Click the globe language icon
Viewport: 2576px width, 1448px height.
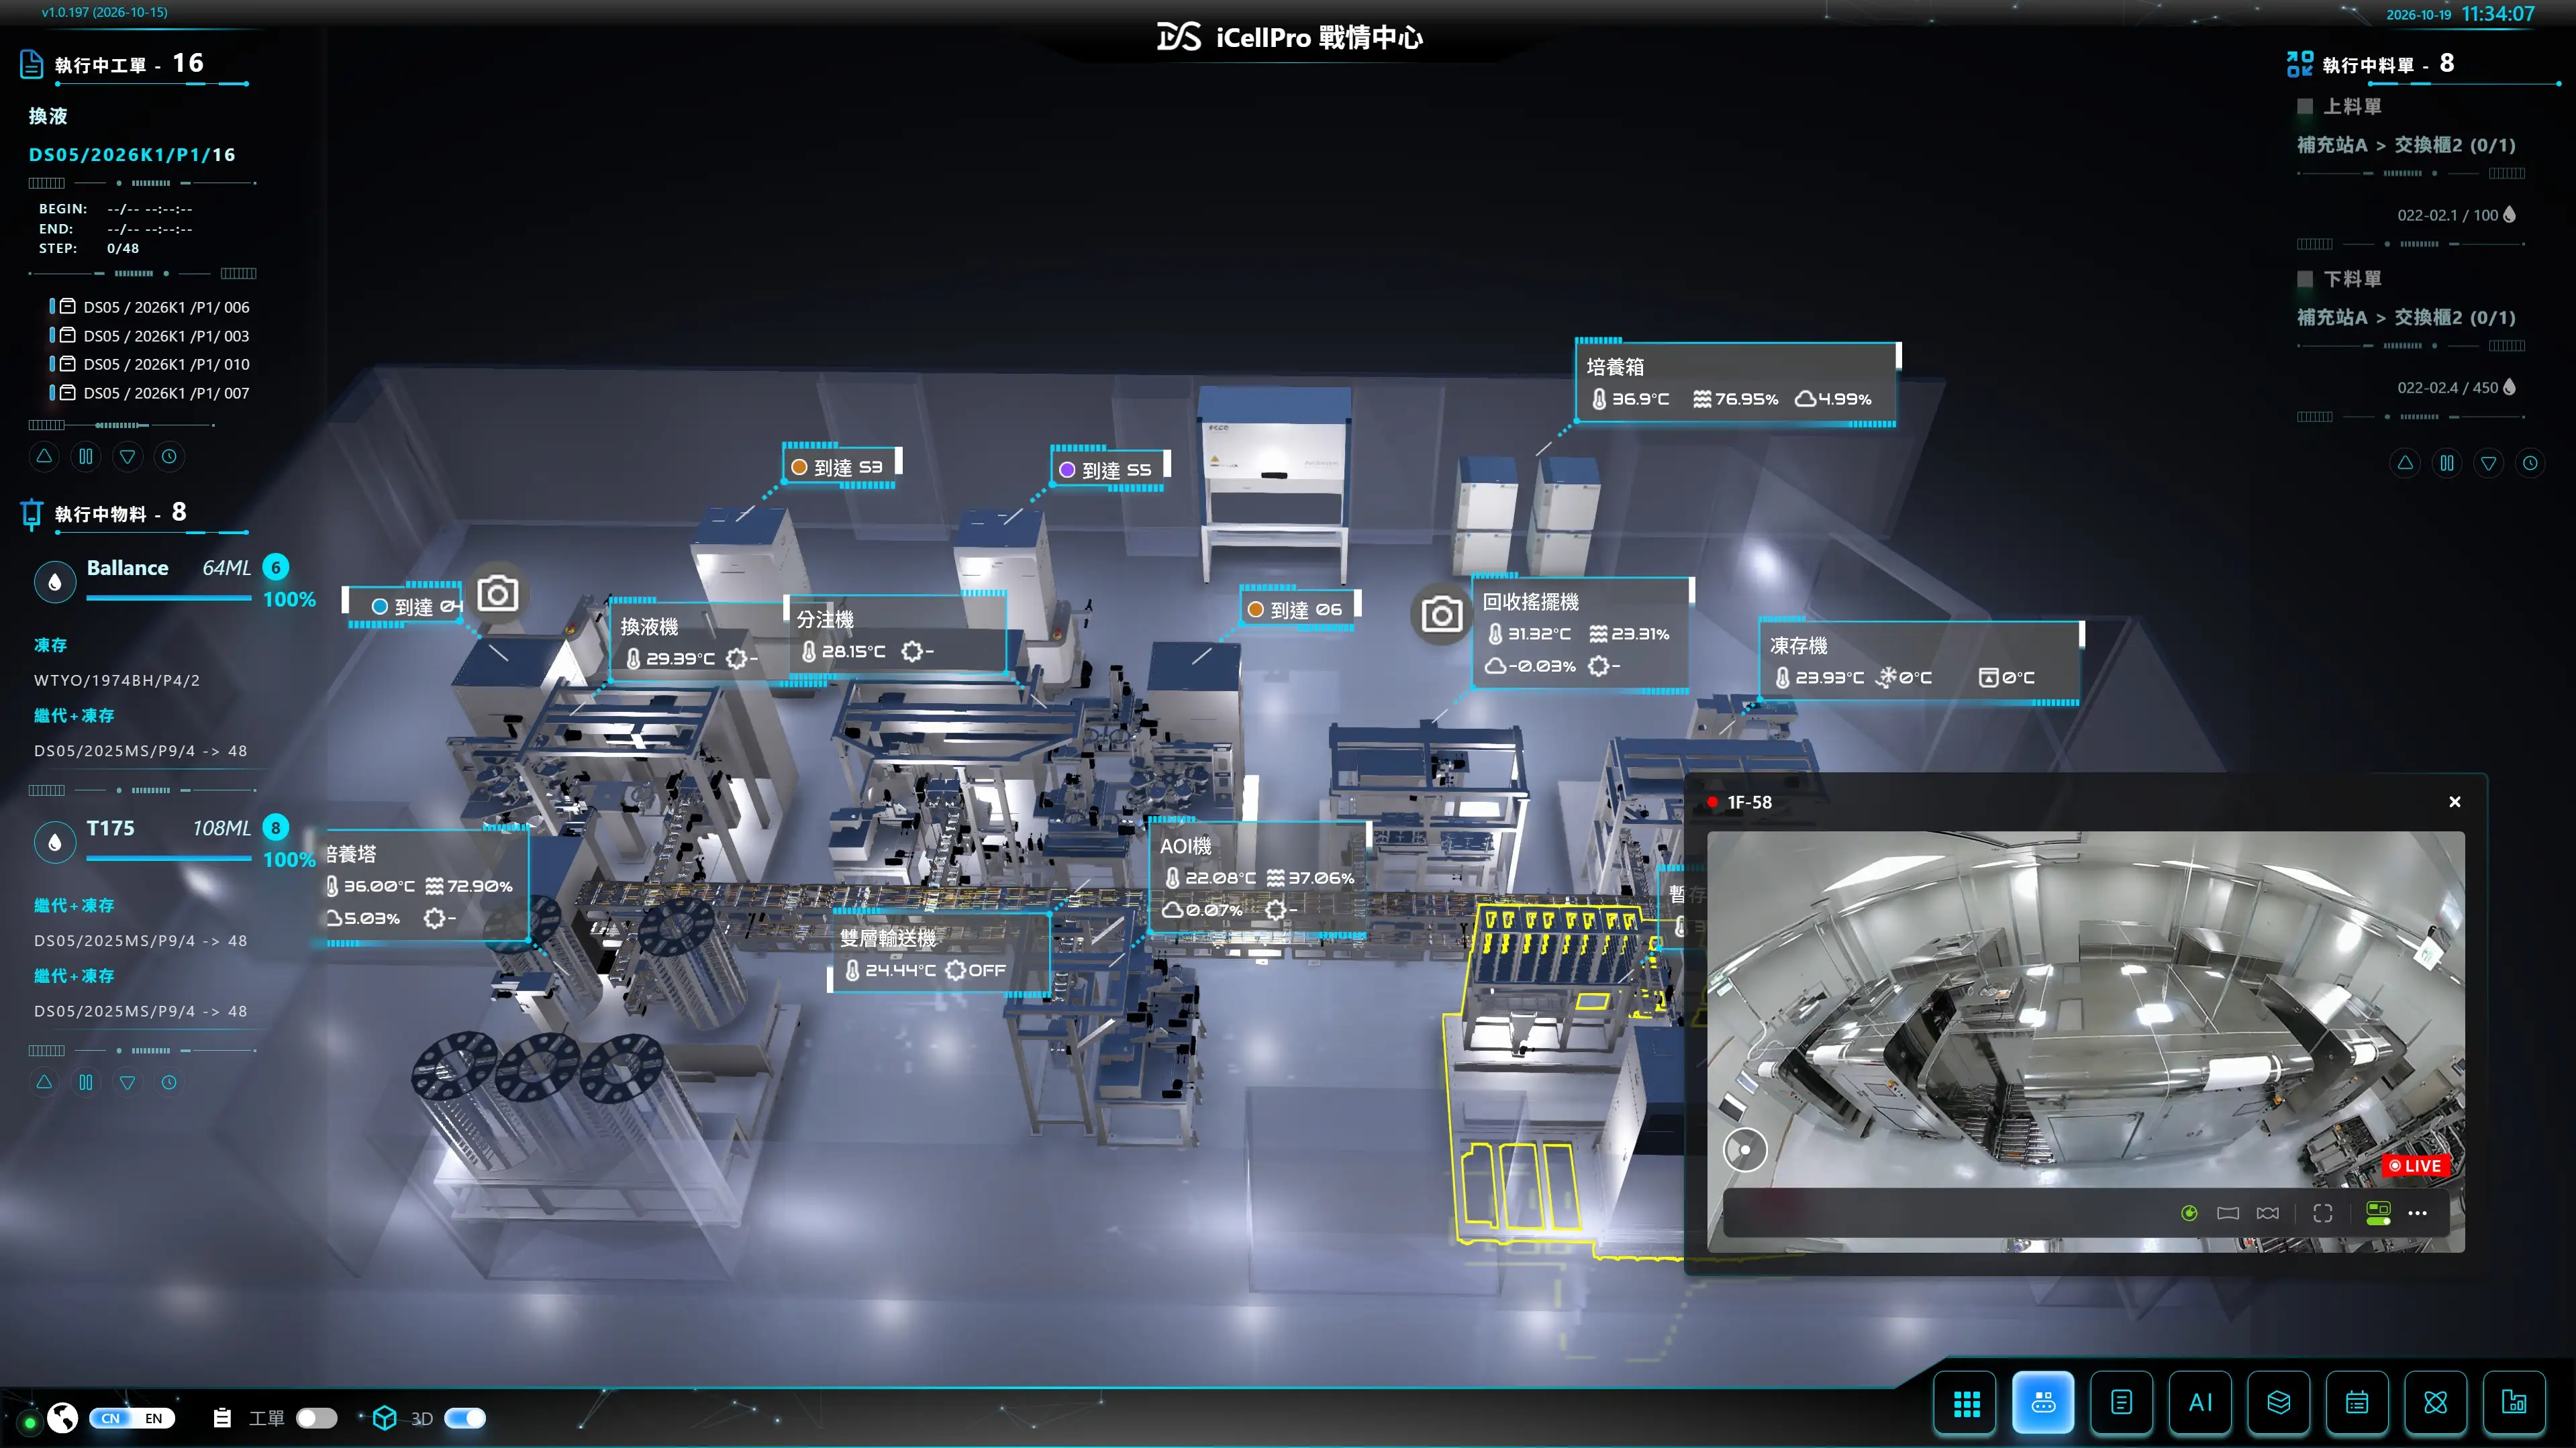coord(63,1418)
